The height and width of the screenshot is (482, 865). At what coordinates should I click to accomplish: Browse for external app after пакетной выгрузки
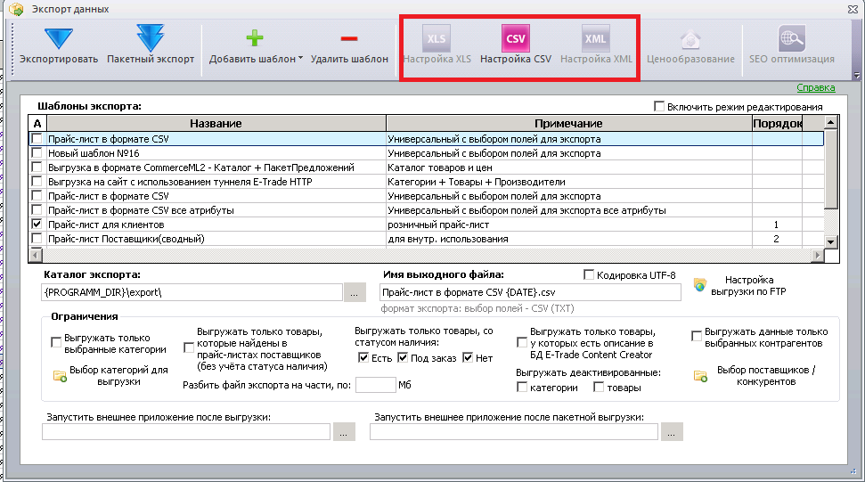(x=672, y=432)
